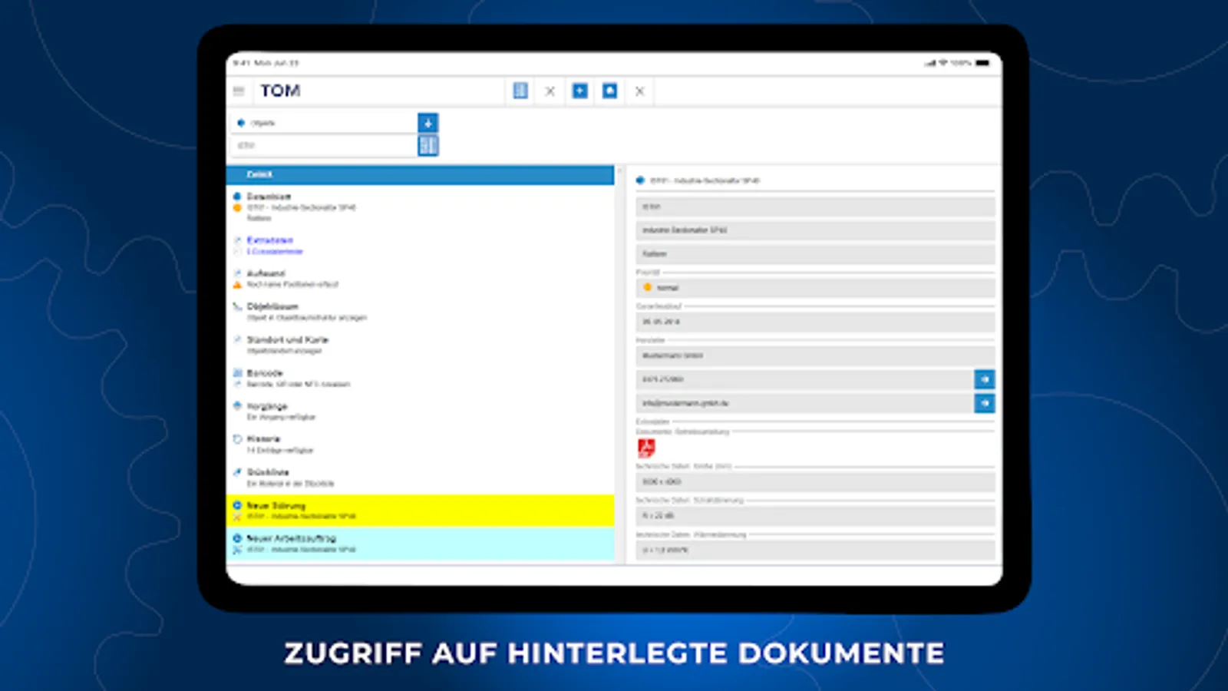Open the Stückliste list entry
The image size is (1228, 691).
coord(421,478)
